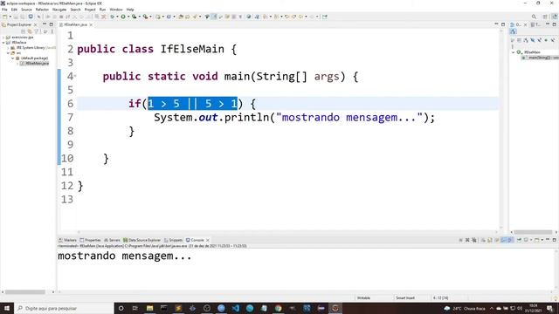The image size is (559, 314).
Task: Toggle Link with Editor in Project Explorer
Action: tap(30, 31)
